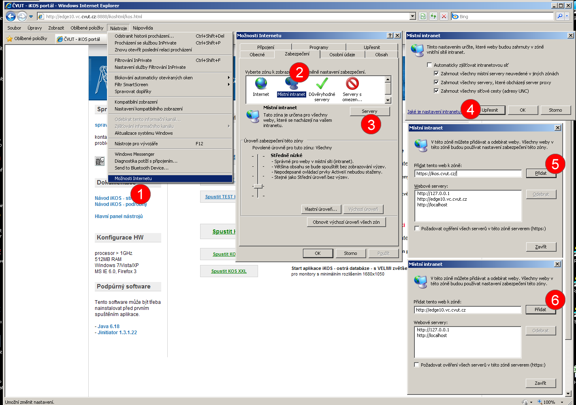The height and width of the screenshot is (405, 576).
Task: Click the help question mark in Možnosti Internetu
Action: click(390, 36)
